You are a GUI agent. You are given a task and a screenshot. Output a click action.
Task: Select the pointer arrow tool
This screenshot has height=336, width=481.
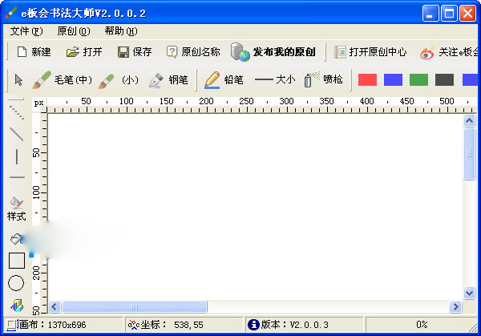(18, 79)
